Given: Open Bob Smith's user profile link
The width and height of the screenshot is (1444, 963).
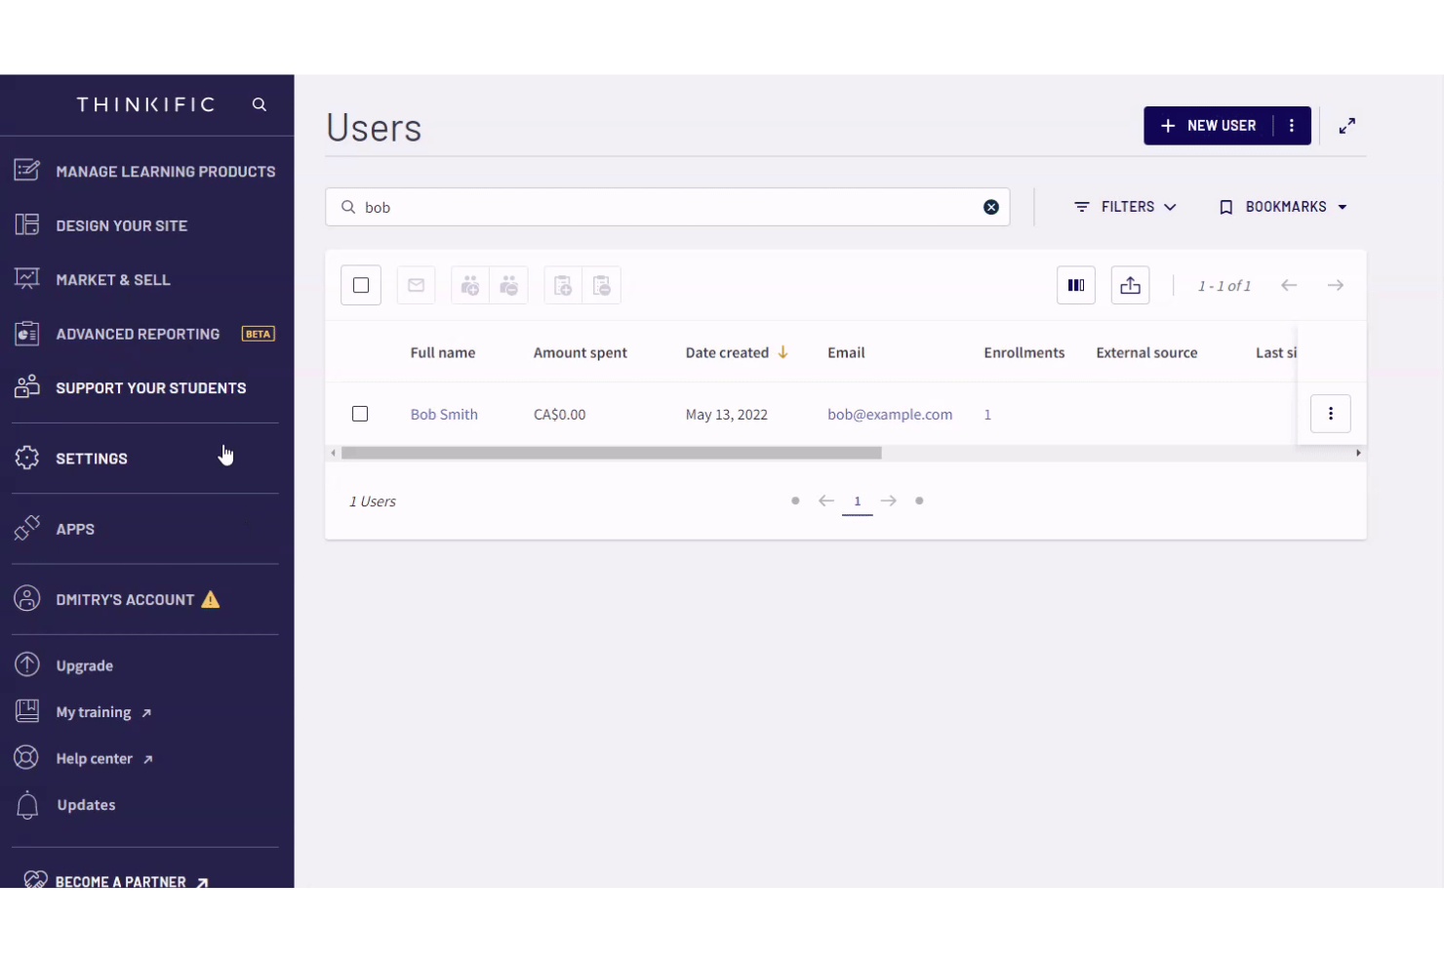Looking at the screenshot, I should coord(444,414).
